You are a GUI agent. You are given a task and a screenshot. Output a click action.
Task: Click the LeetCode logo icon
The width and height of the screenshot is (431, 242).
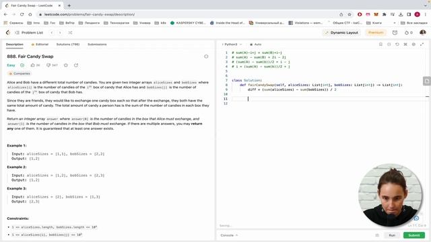coord(8,33)
